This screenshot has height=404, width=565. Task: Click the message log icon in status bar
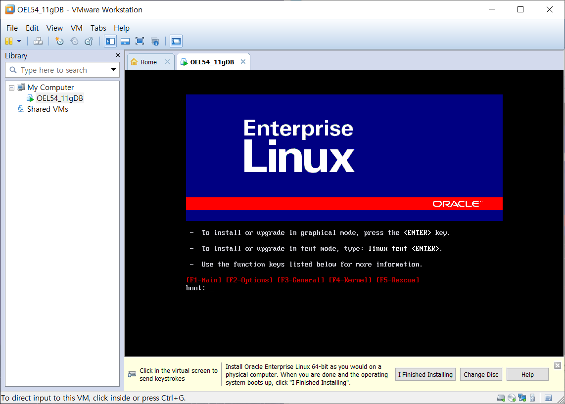click(x=548, y=398)
